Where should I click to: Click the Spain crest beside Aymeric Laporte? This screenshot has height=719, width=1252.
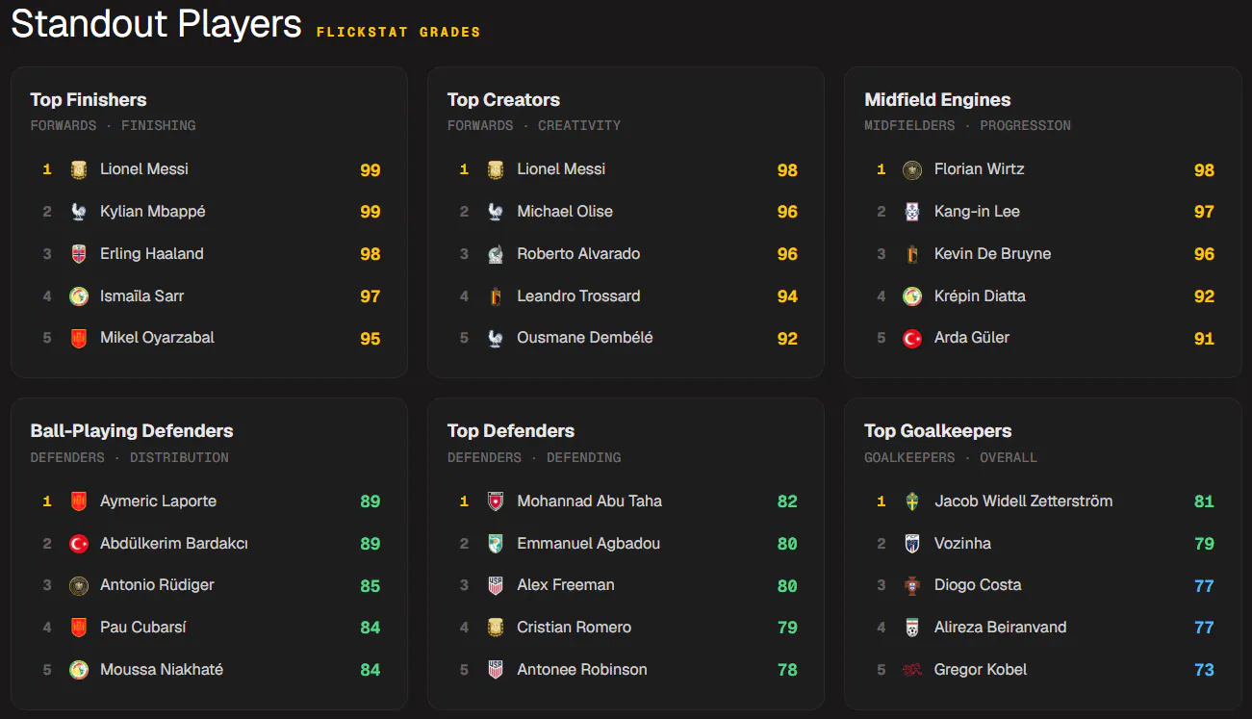[x=79, y=501]
